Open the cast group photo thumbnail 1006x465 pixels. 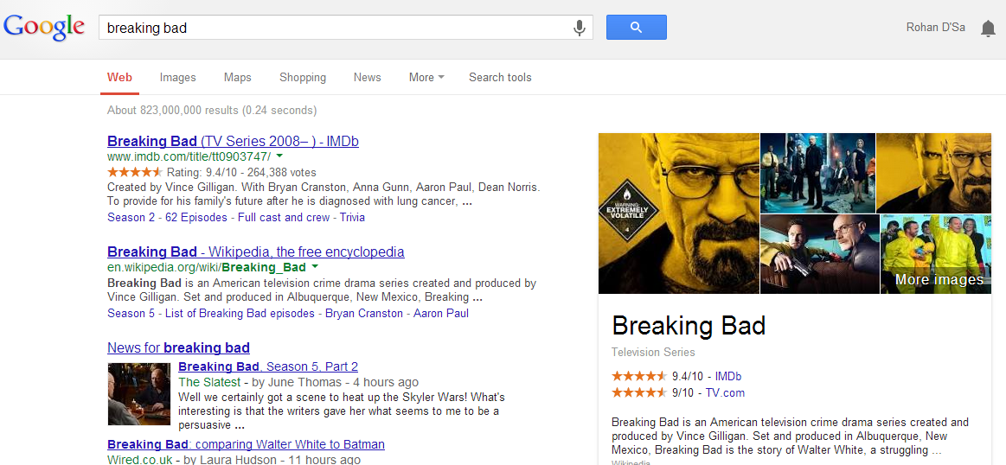pyautogui.click(x=818, y=173)
